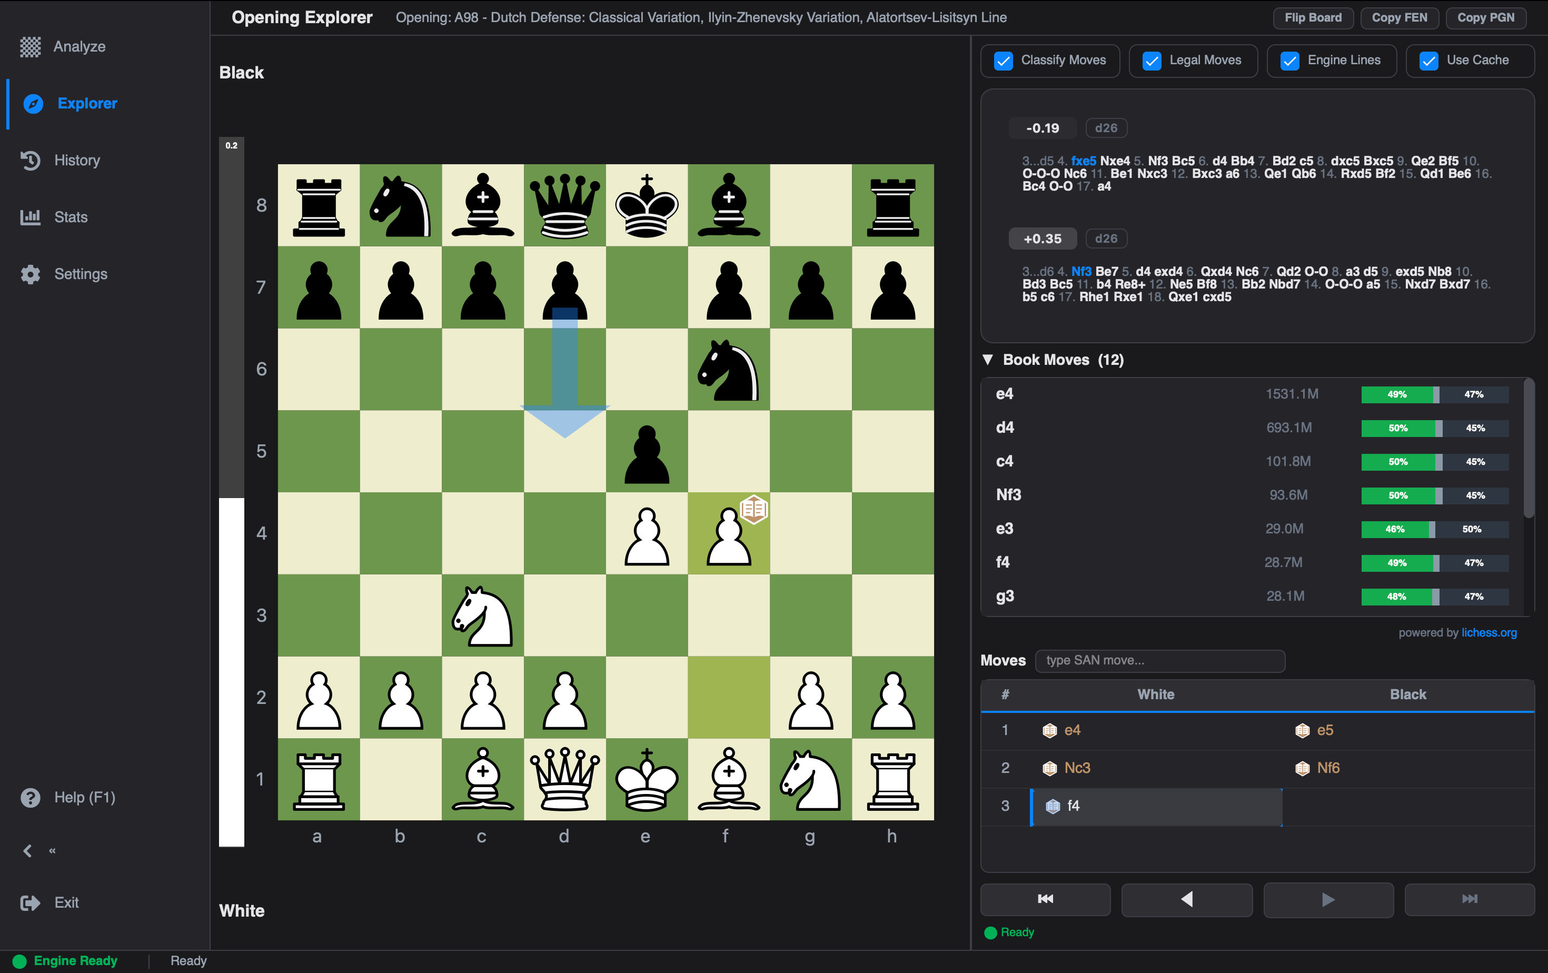Select the History menu item label
The width and height of the screenshot is (1548, 973).
point(77,160)
